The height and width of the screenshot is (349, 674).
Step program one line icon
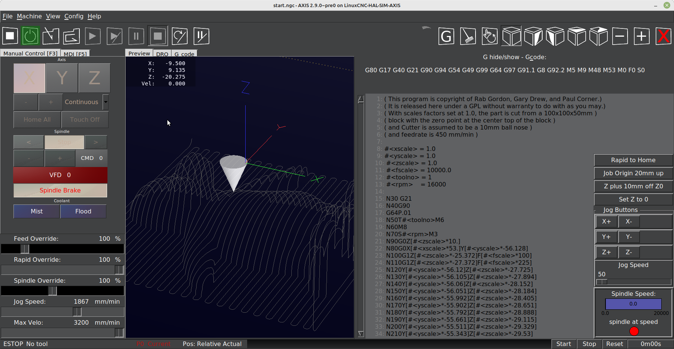click(114, 36)
